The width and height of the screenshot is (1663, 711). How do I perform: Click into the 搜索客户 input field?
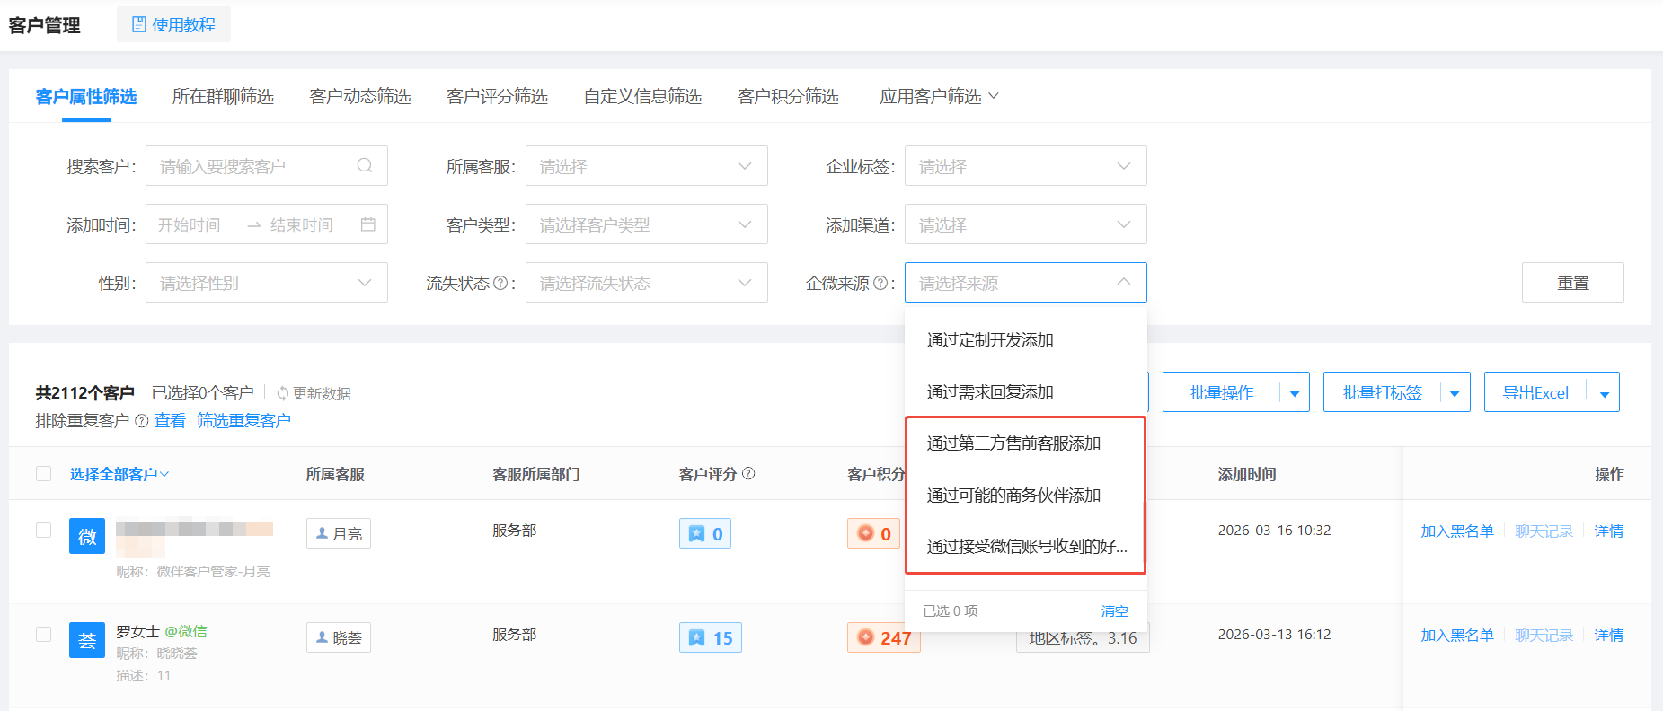252,166
